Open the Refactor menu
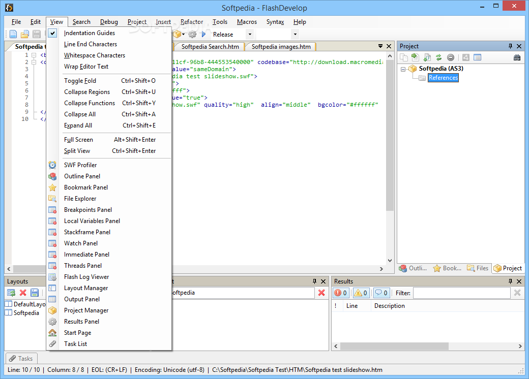529x379 pixels. click(x=192, y=21)
